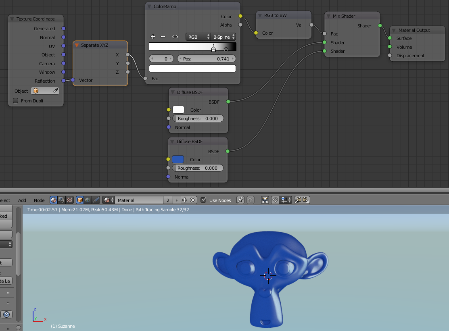Image resolution: width=449 pixels, height=331 pixels.
Task: Click the Reflection output socket
Action: tap(64, 81)
